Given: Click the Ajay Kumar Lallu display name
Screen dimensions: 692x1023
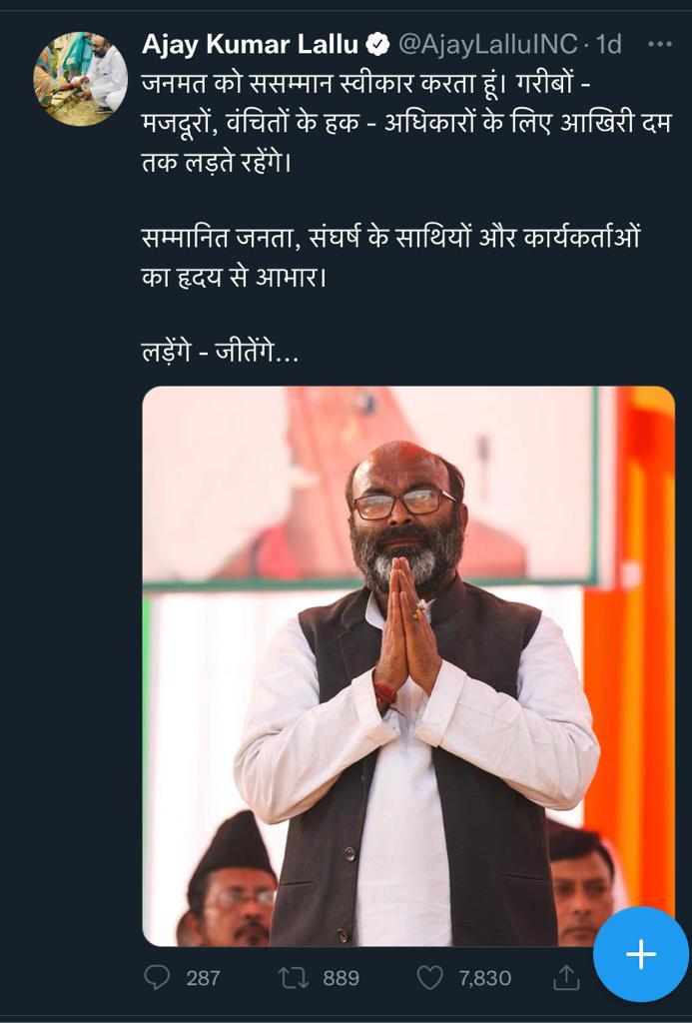Looking at the screenshot, I should 250,44.
